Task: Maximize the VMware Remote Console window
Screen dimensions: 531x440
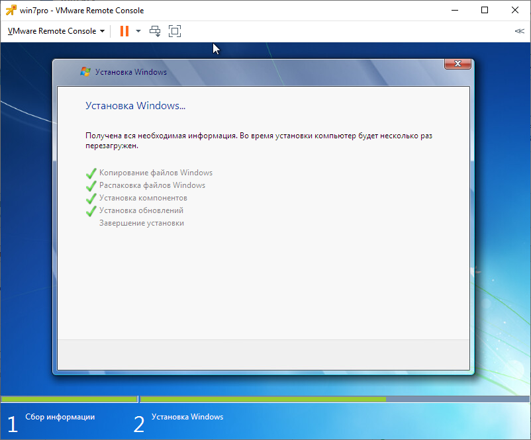Action: (485, 11)
